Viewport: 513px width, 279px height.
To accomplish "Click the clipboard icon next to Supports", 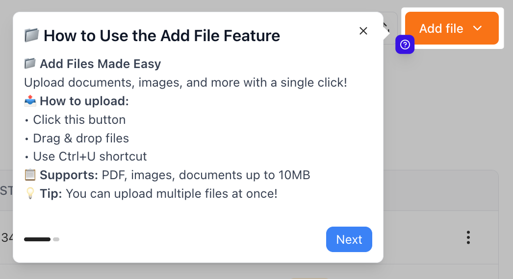I will coord(30,175).
